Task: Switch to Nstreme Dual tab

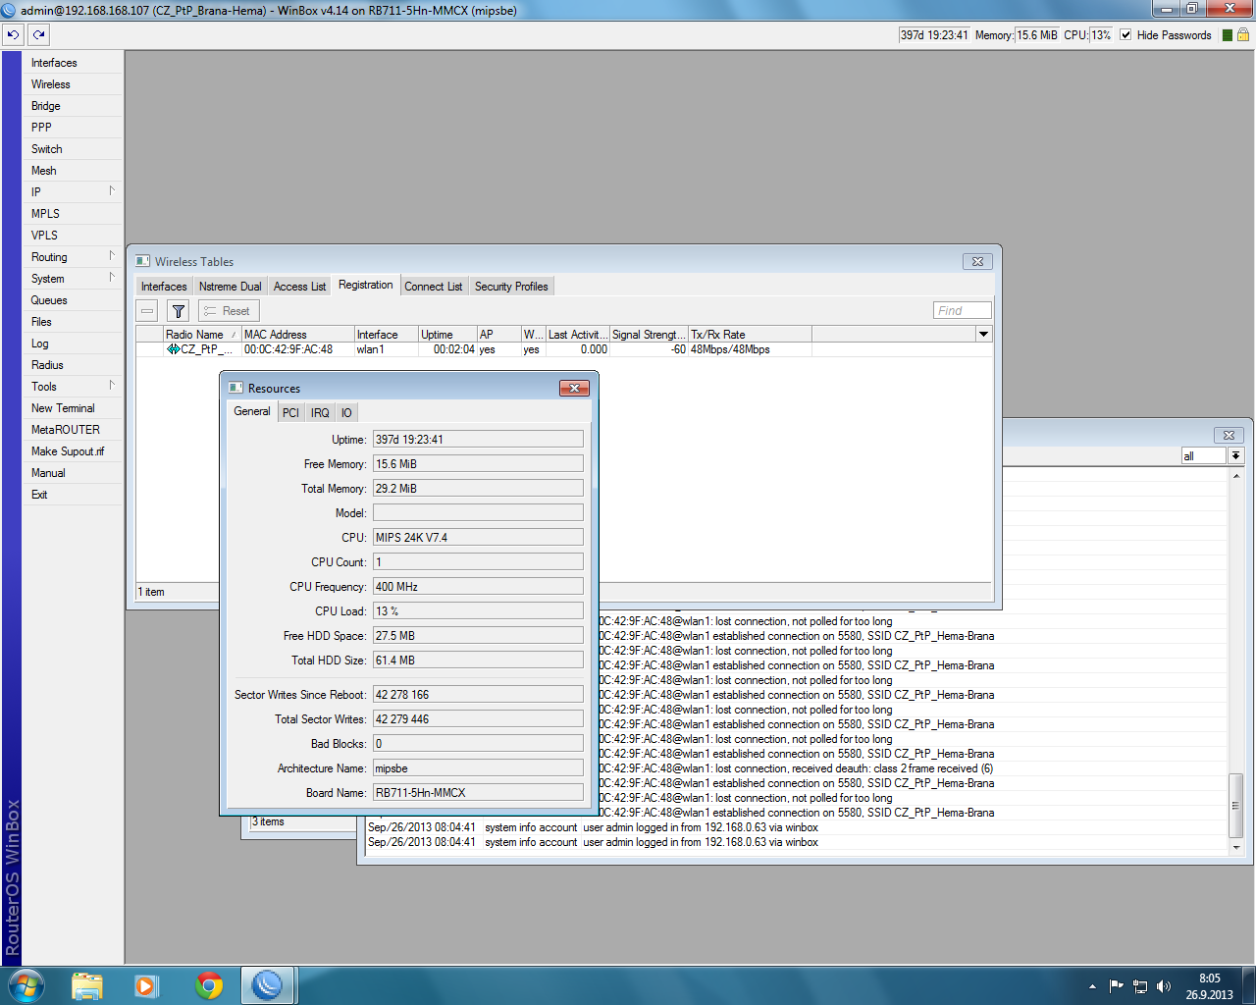Action: pos(231,287)
